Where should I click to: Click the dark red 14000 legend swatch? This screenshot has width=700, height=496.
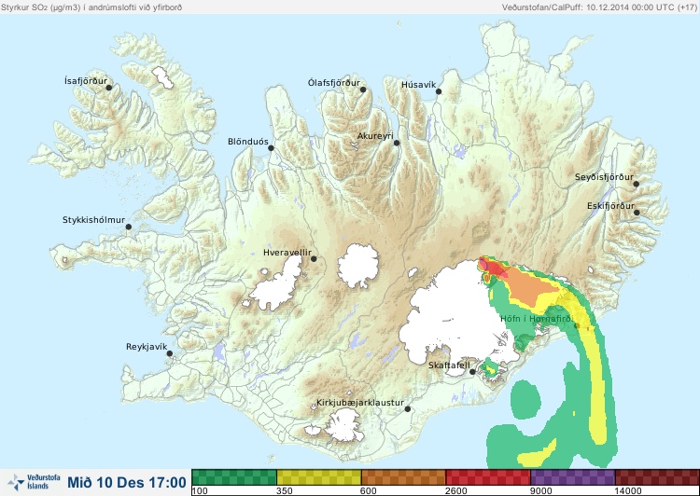tap(657, 477)
